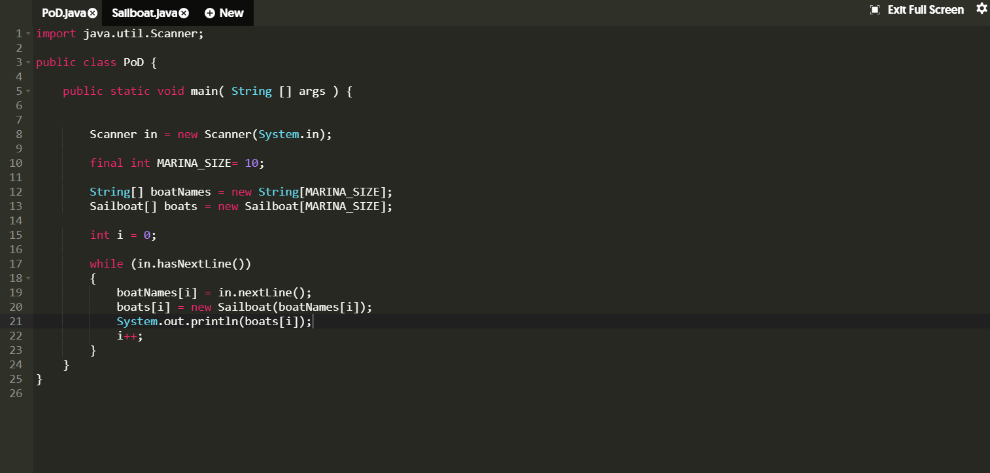Screen dimensions: 990x473
Task: Click 'boatNames' on the String array declaration
Action: point(181,192)
